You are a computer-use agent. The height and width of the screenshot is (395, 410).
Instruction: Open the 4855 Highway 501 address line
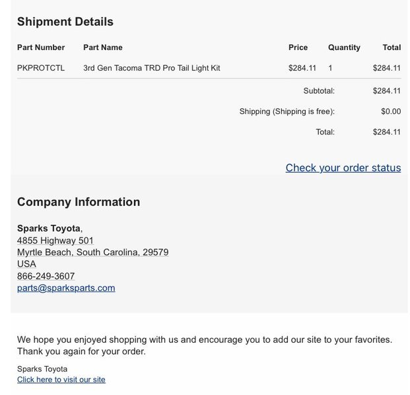55,240
